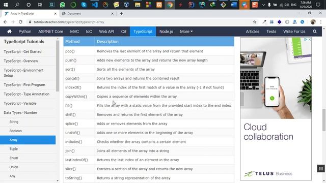The width and height of the screenshot is (326, 183).
Task: Open XAMPP icon in taskbar
Action: pyautogui.click(x=159, y=5)
